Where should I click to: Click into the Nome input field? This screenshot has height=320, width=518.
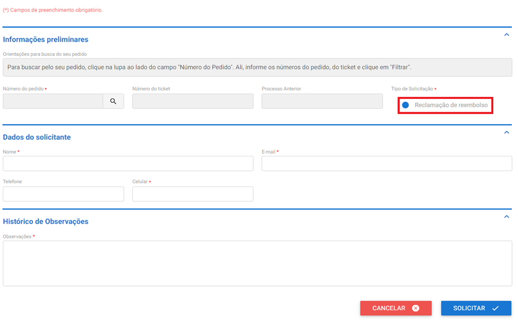(x=128, y=164)
